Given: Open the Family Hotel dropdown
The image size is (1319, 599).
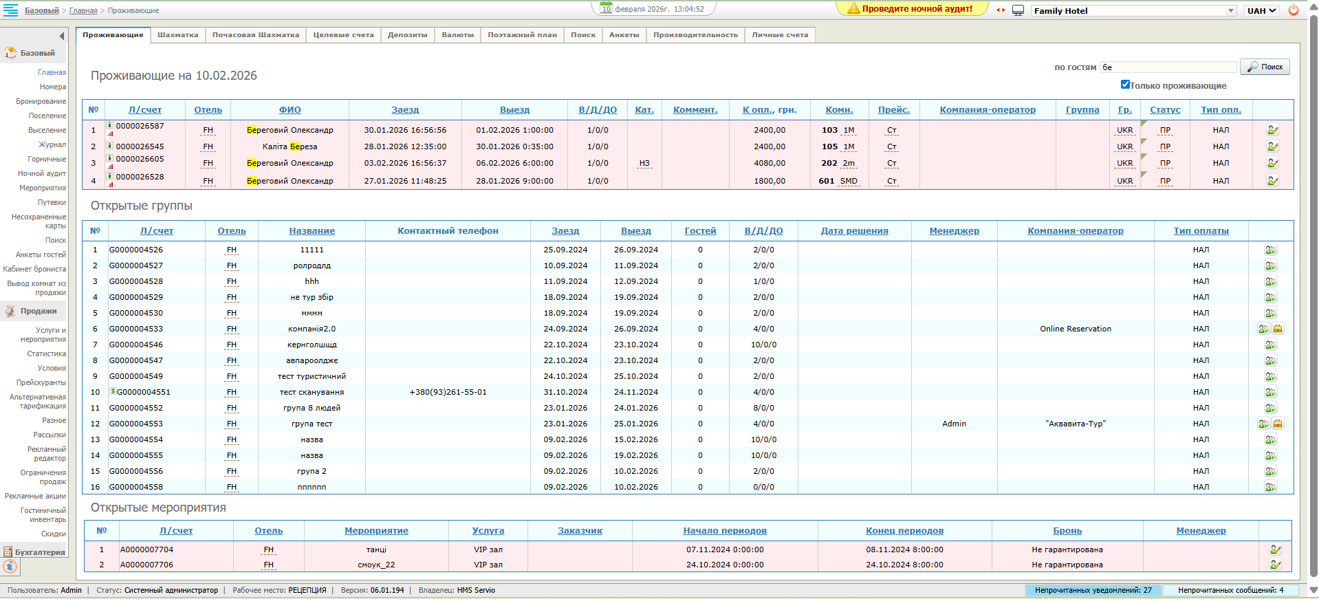Looking at the screenshot, I should click(x=1133, y=10).
